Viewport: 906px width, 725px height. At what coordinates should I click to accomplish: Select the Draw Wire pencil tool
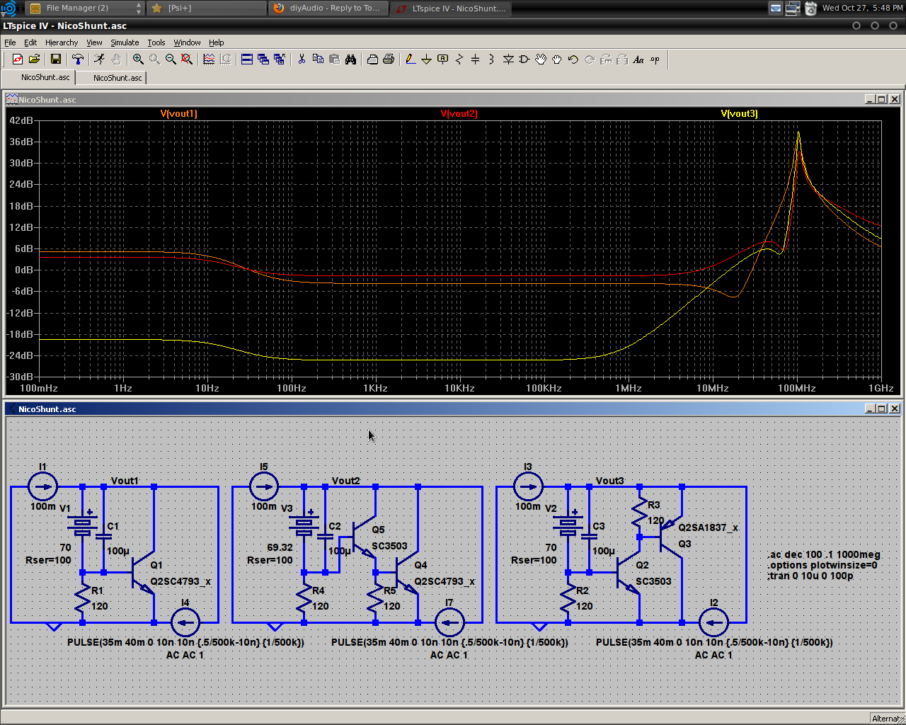[411, 59]
